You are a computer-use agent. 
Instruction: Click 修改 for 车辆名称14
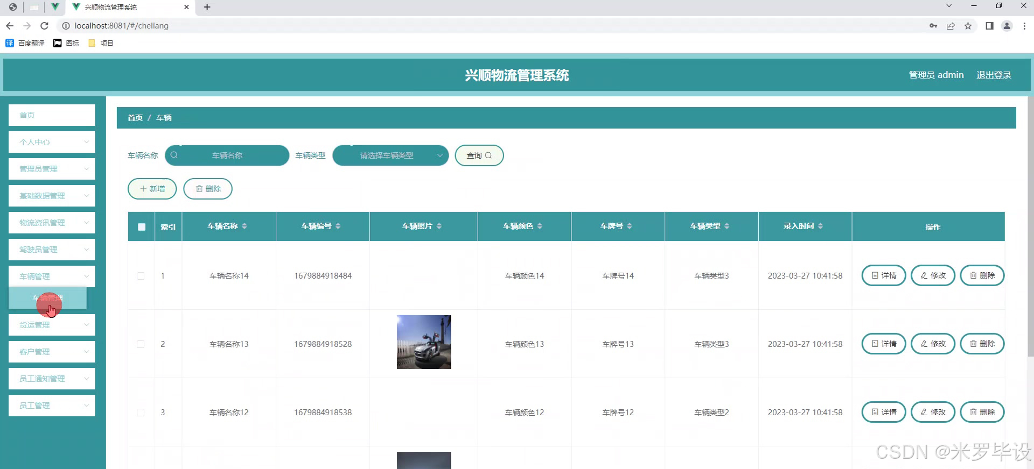tap(933, 275)
